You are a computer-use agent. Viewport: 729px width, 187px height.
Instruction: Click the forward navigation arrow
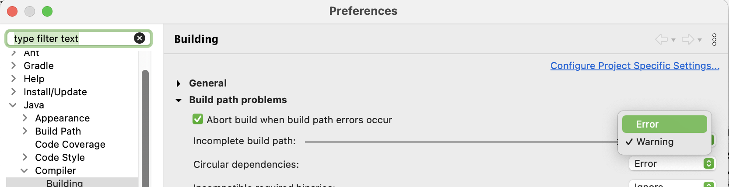click(x=687, y=39)
